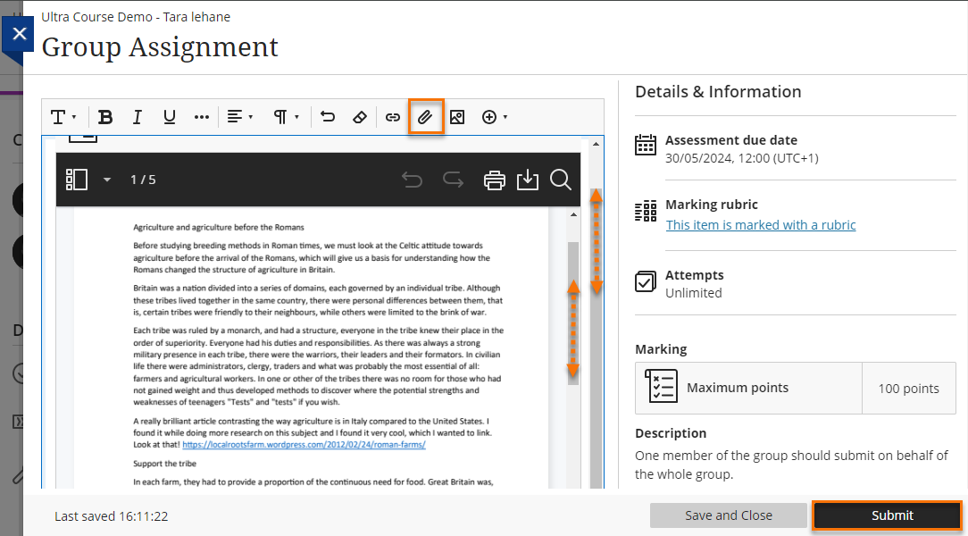The image size is (968, 536).
Task: Apply italic formatting in the editor
Action: pos(137,116)
